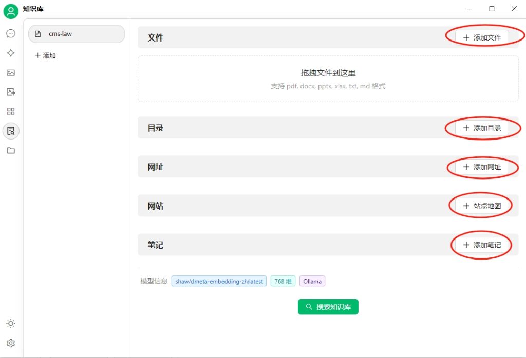The height and width of the screenshot is (358, 526).
Task: Select the cms-law knowledge base
Action: (x=77, y=34)
